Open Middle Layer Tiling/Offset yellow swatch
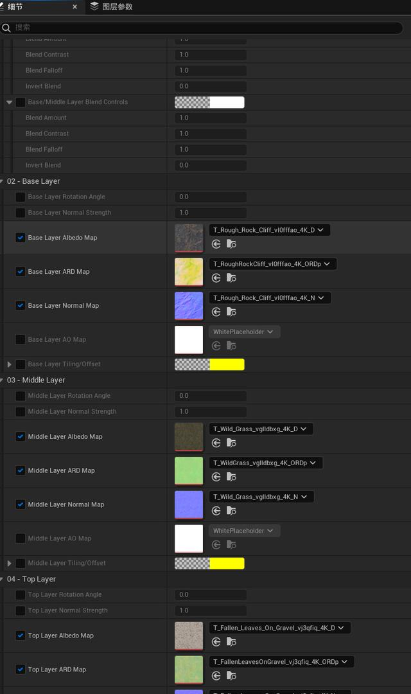 (x=209, y=564)
